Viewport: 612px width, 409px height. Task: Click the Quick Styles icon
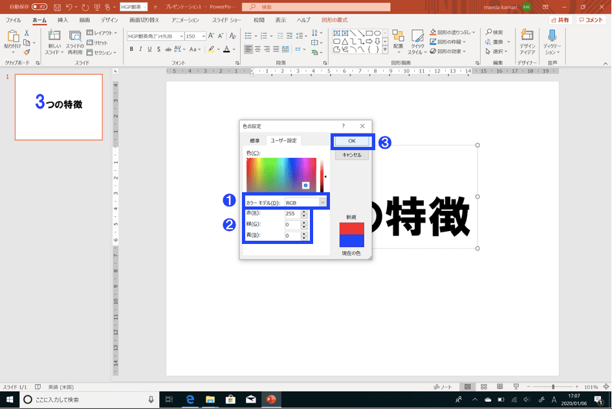tap(417, 36)
